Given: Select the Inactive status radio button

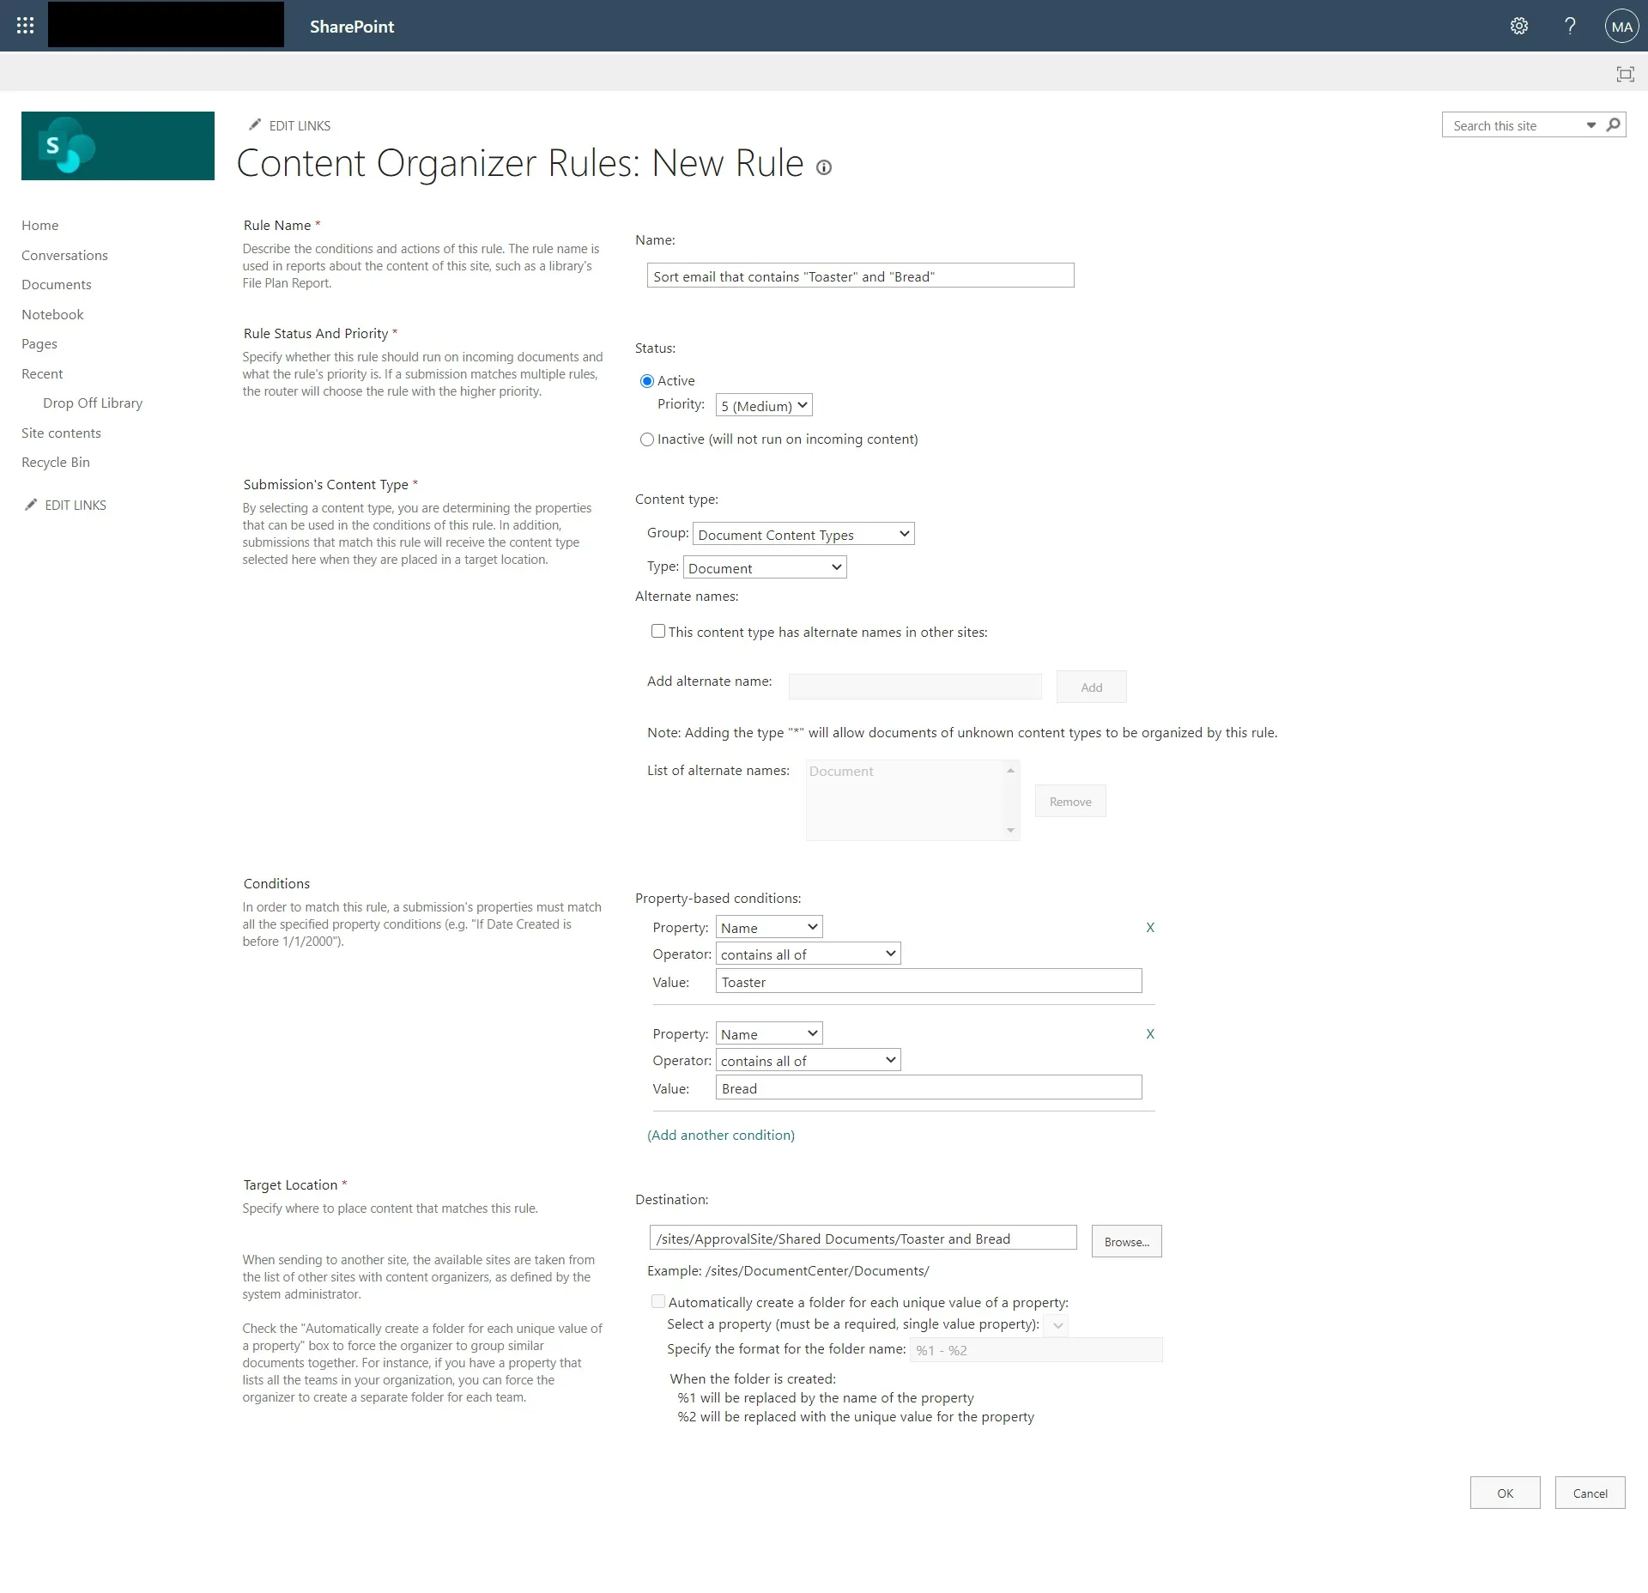Looking at the screenshot, I should (647, 439).
